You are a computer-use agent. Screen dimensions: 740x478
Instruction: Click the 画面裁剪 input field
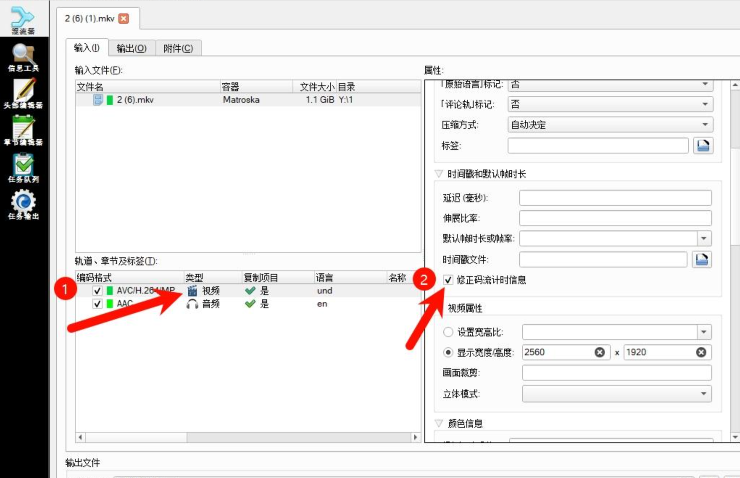(x=617, y=373)
